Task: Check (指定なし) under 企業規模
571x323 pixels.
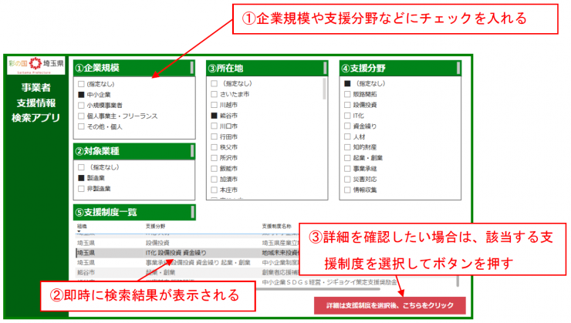Action: coord(81,84)
